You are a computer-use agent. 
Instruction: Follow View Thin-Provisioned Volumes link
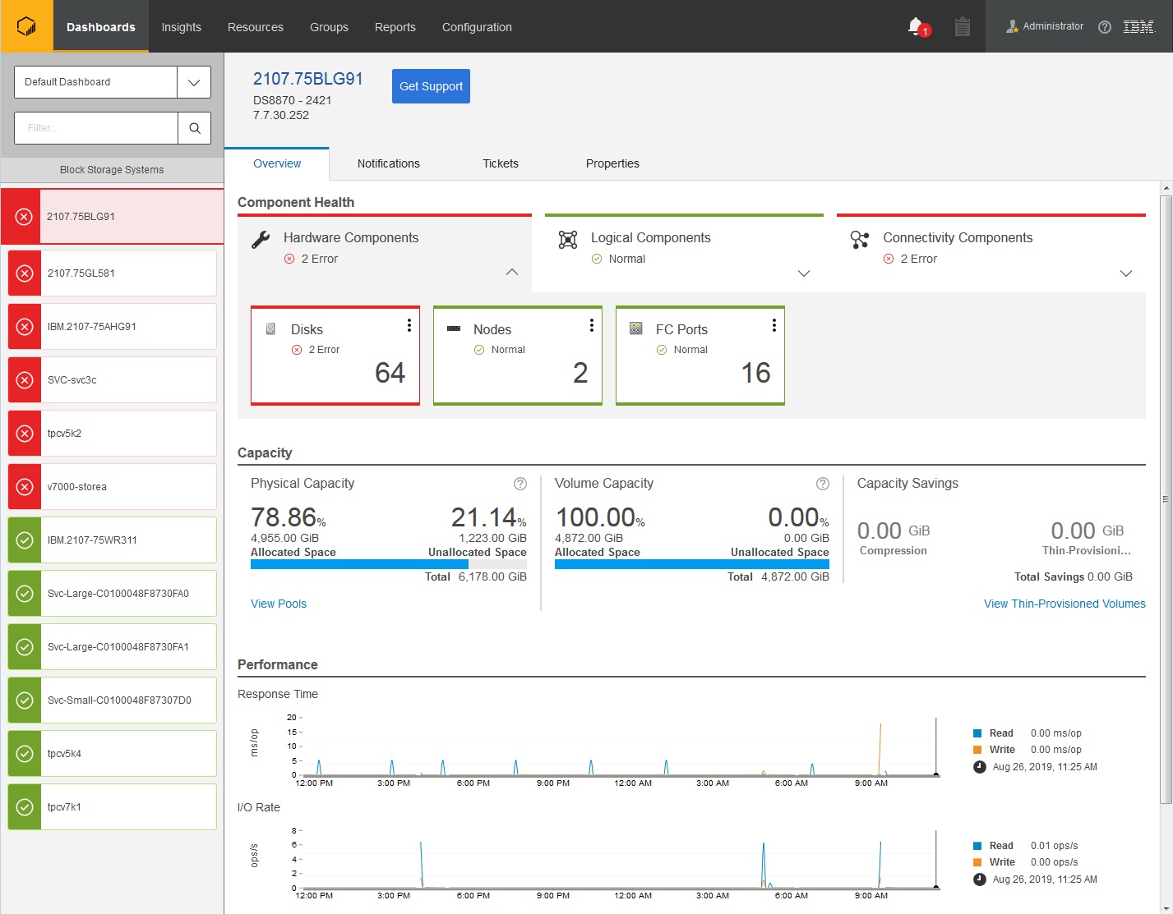coord(1064,604)
